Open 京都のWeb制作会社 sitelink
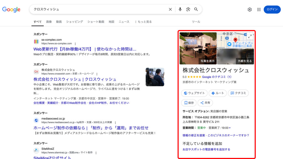The image size is (283, 159). pyautogui.click(x=74, y=103)
